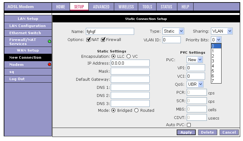The image size is (243, 141).
Task: Open Ethernet Switch in the sidebar
Action: click(28, 33)
